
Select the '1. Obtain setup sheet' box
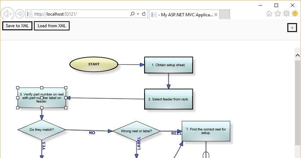(169, 65)
